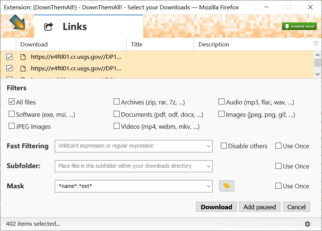Enable the Audio (mp3, flac, wav) filter
Image resolution: width=322 pixels, height=231 pixels.
point(222,101)
